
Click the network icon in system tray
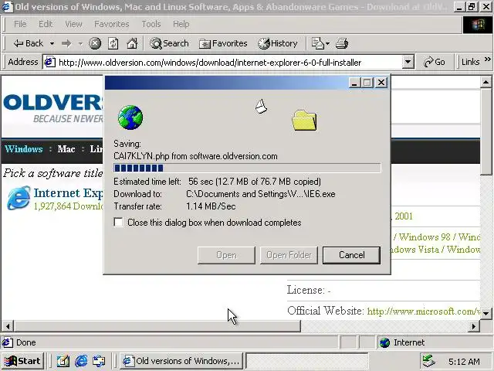[x=429, y=361]
